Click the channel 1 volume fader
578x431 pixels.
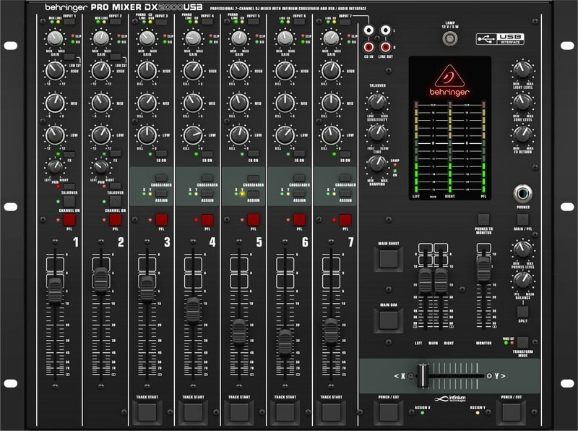tap(55, 291)
